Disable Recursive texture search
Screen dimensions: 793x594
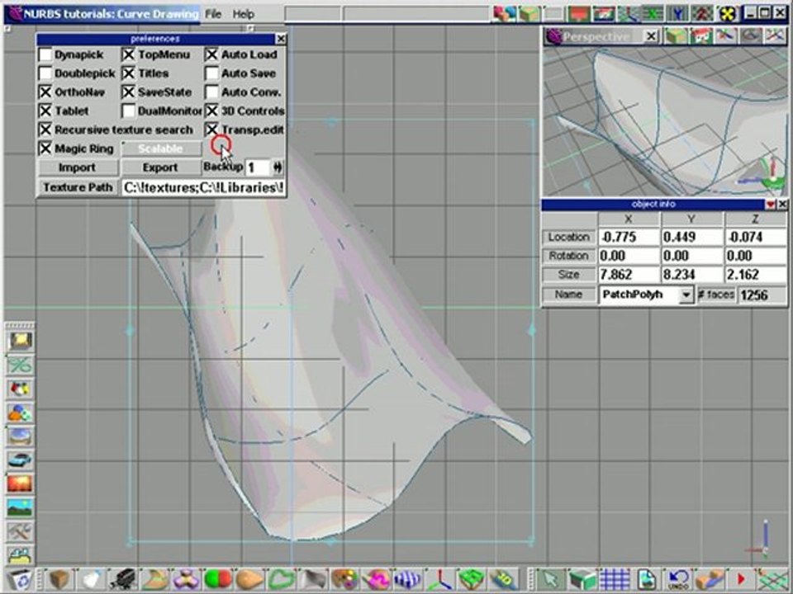(x=45, y=130)
